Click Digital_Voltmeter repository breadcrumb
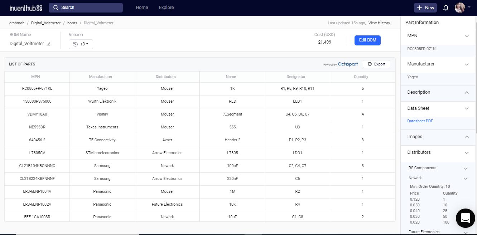Viewport: 477px width, 235px height. point(46,23)
